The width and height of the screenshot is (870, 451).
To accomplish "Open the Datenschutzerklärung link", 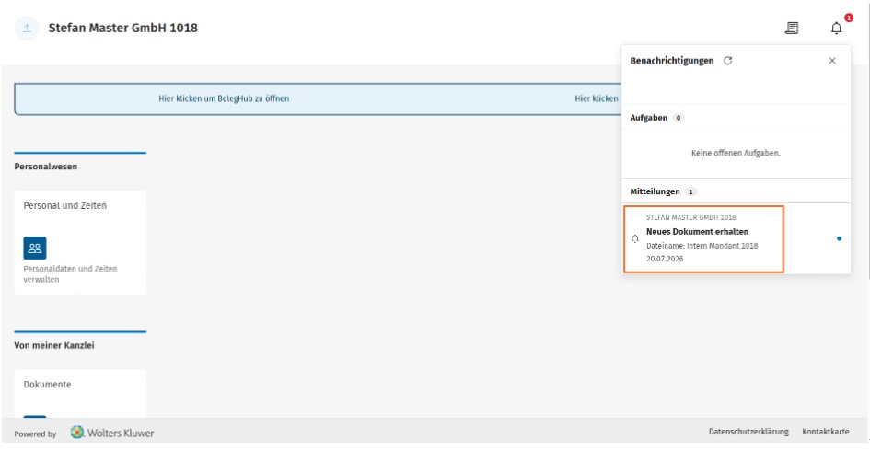I will pos(748,432).
